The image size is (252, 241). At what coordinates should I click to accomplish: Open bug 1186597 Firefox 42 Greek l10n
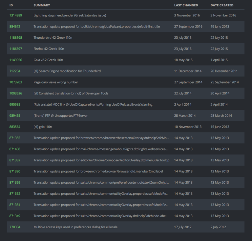[15, 49]
